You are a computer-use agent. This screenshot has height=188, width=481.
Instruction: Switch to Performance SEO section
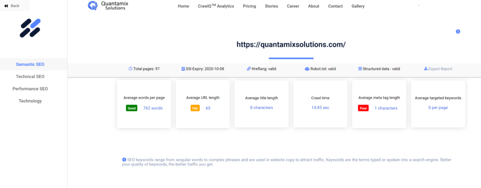pyautogui.click(x=30, y=89)
